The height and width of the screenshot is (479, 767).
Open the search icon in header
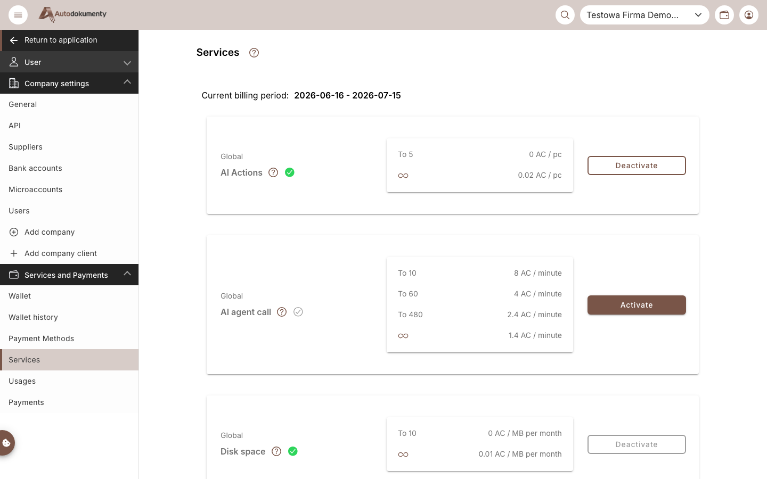pos(565,15)
